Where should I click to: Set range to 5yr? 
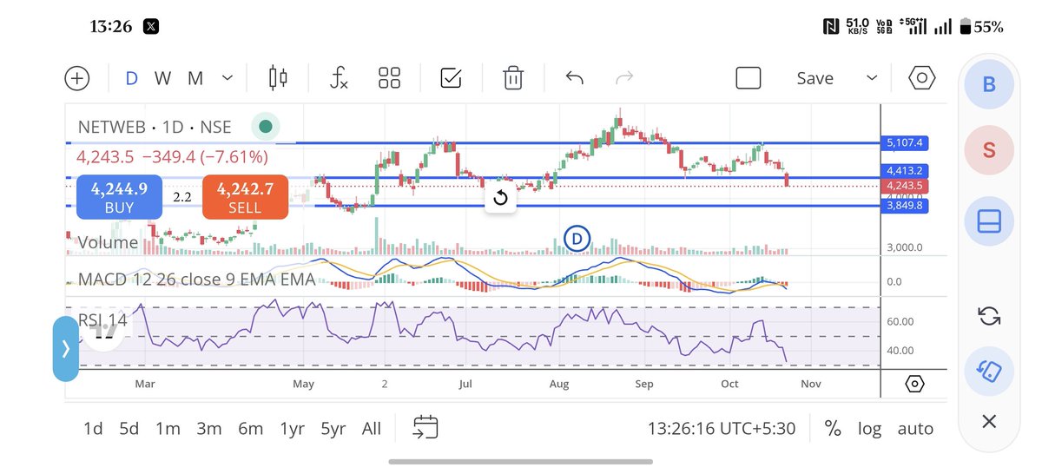[333, 428]
